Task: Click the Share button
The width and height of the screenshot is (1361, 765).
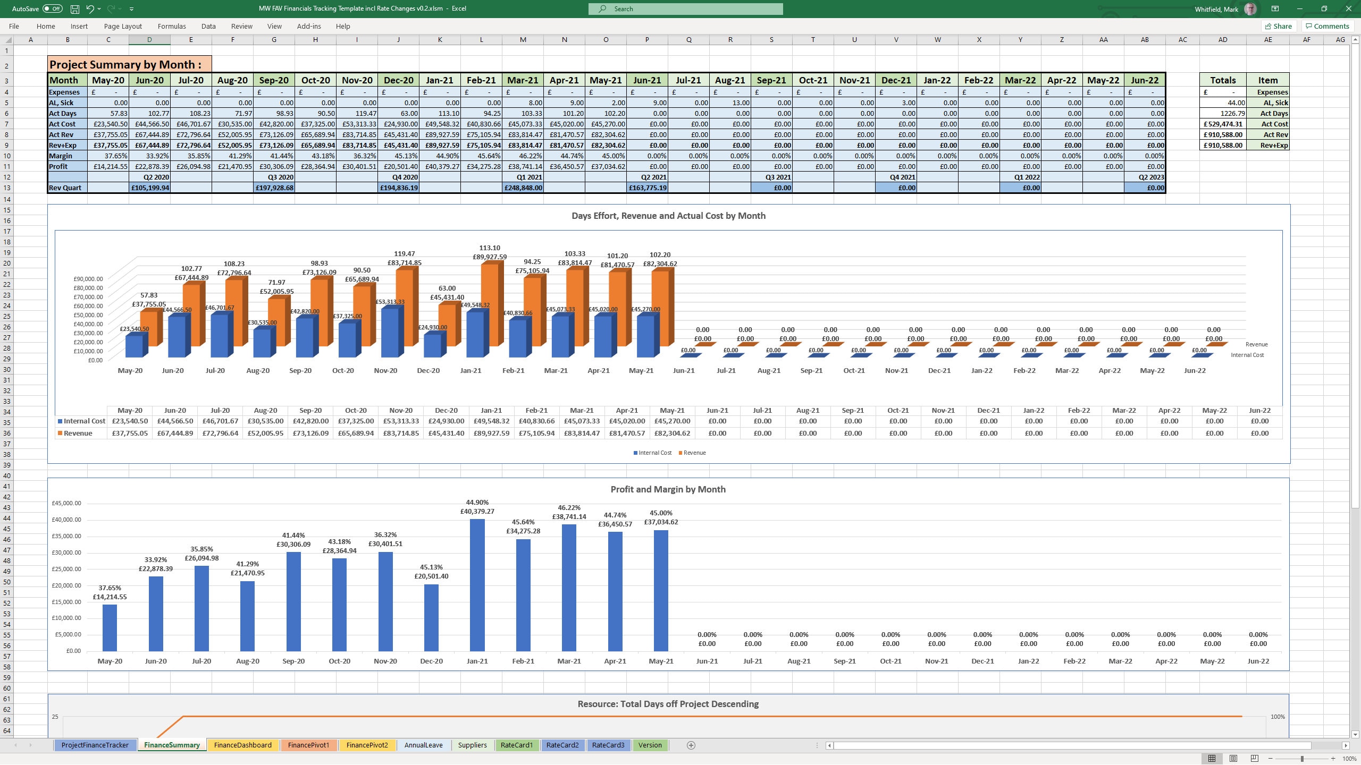Action: tap(1280, 26)
